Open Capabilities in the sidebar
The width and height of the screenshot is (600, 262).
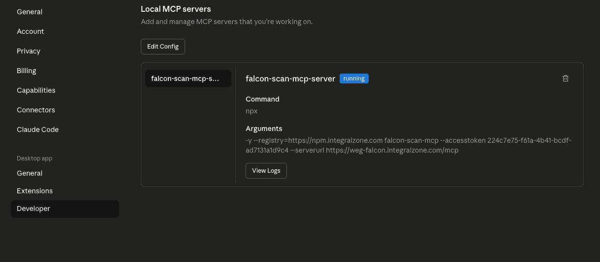point(36,90)
